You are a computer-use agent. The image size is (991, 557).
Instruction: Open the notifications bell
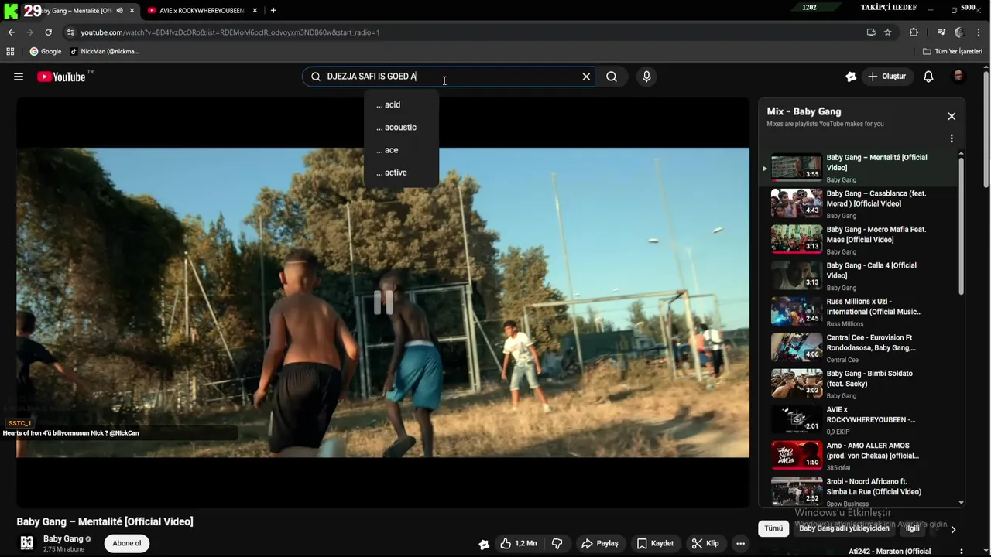click(x=928, y=77)
